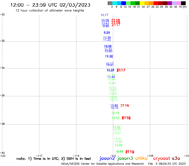Click the gray swatch in the color scale
The height and width of the screenshot is (166, 189).
110,3
